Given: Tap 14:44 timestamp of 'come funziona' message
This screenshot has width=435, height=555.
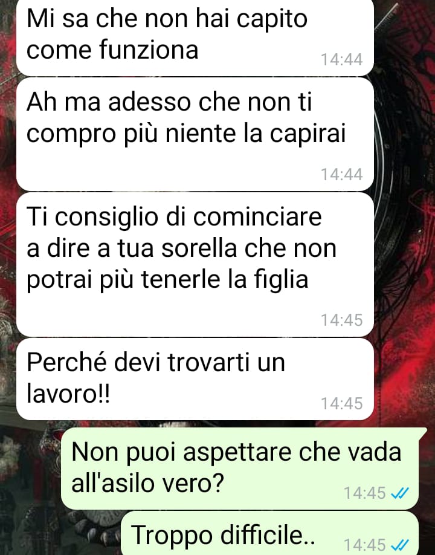Looking at the screenshot, I should point(341,59).
